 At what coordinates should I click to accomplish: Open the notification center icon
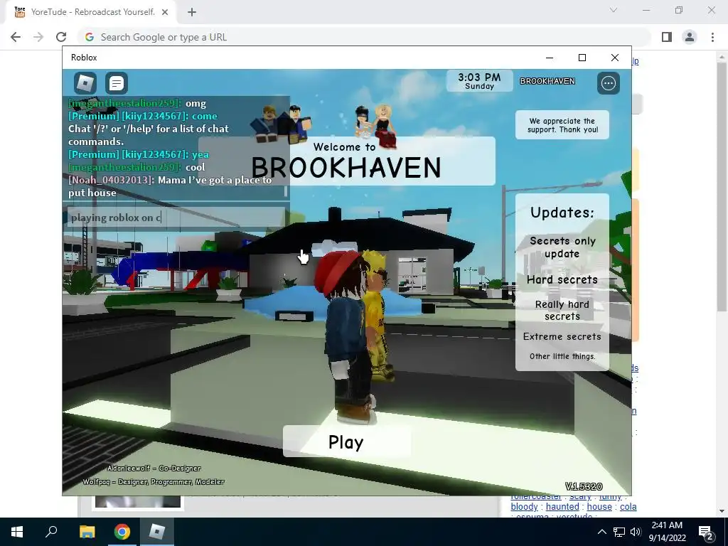click(x=706, y=532)
